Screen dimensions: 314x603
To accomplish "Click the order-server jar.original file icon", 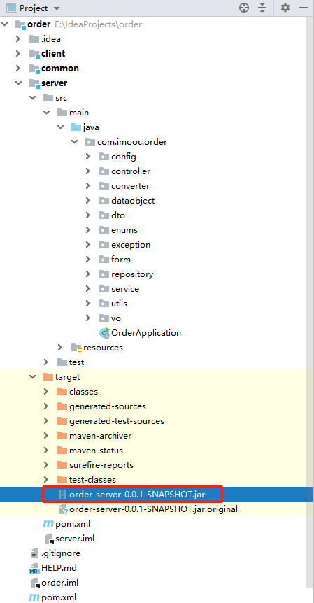I will [x=63, y=509].
